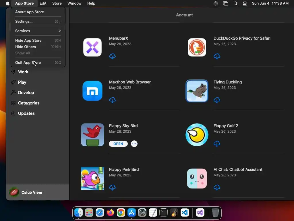Click the Flappy Pink Bird app icon
Screen dimensions: 294x221
(x=92, y=178)
